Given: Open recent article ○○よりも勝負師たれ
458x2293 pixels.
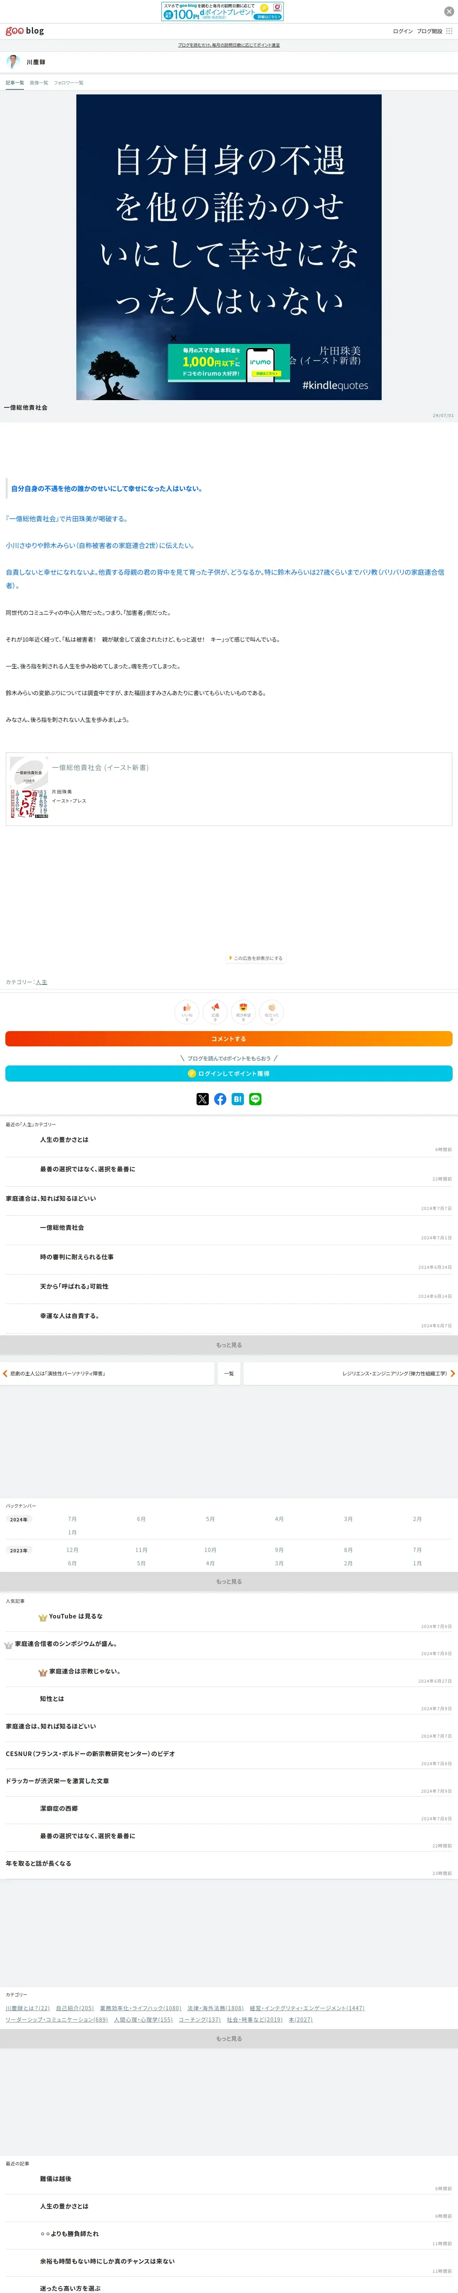Looking at the screenshot, I should point(69,2233).
